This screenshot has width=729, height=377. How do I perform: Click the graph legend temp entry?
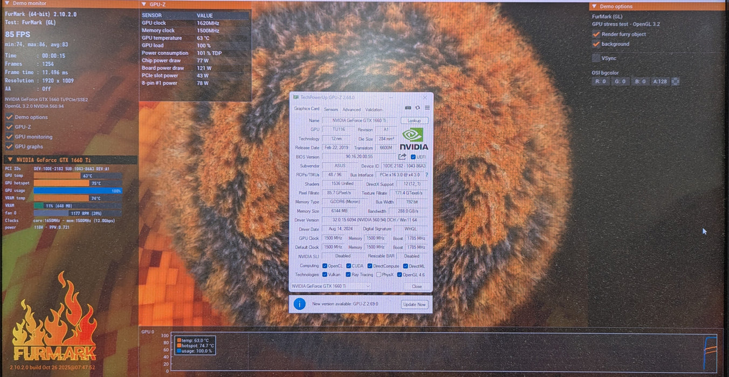(x=194, y=340)
